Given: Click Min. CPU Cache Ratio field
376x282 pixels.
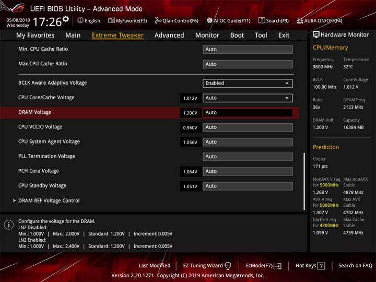Looking at the screenshot, I should [x=248, y=50].
